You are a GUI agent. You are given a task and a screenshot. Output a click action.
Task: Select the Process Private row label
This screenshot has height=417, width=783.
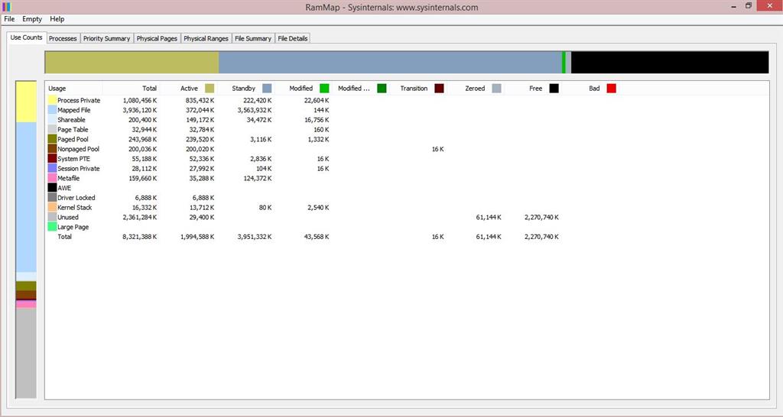click(x=79, y=100)
